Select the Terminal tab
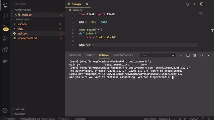This screenshot has width=214, height=120. click(x=104, y=55)
